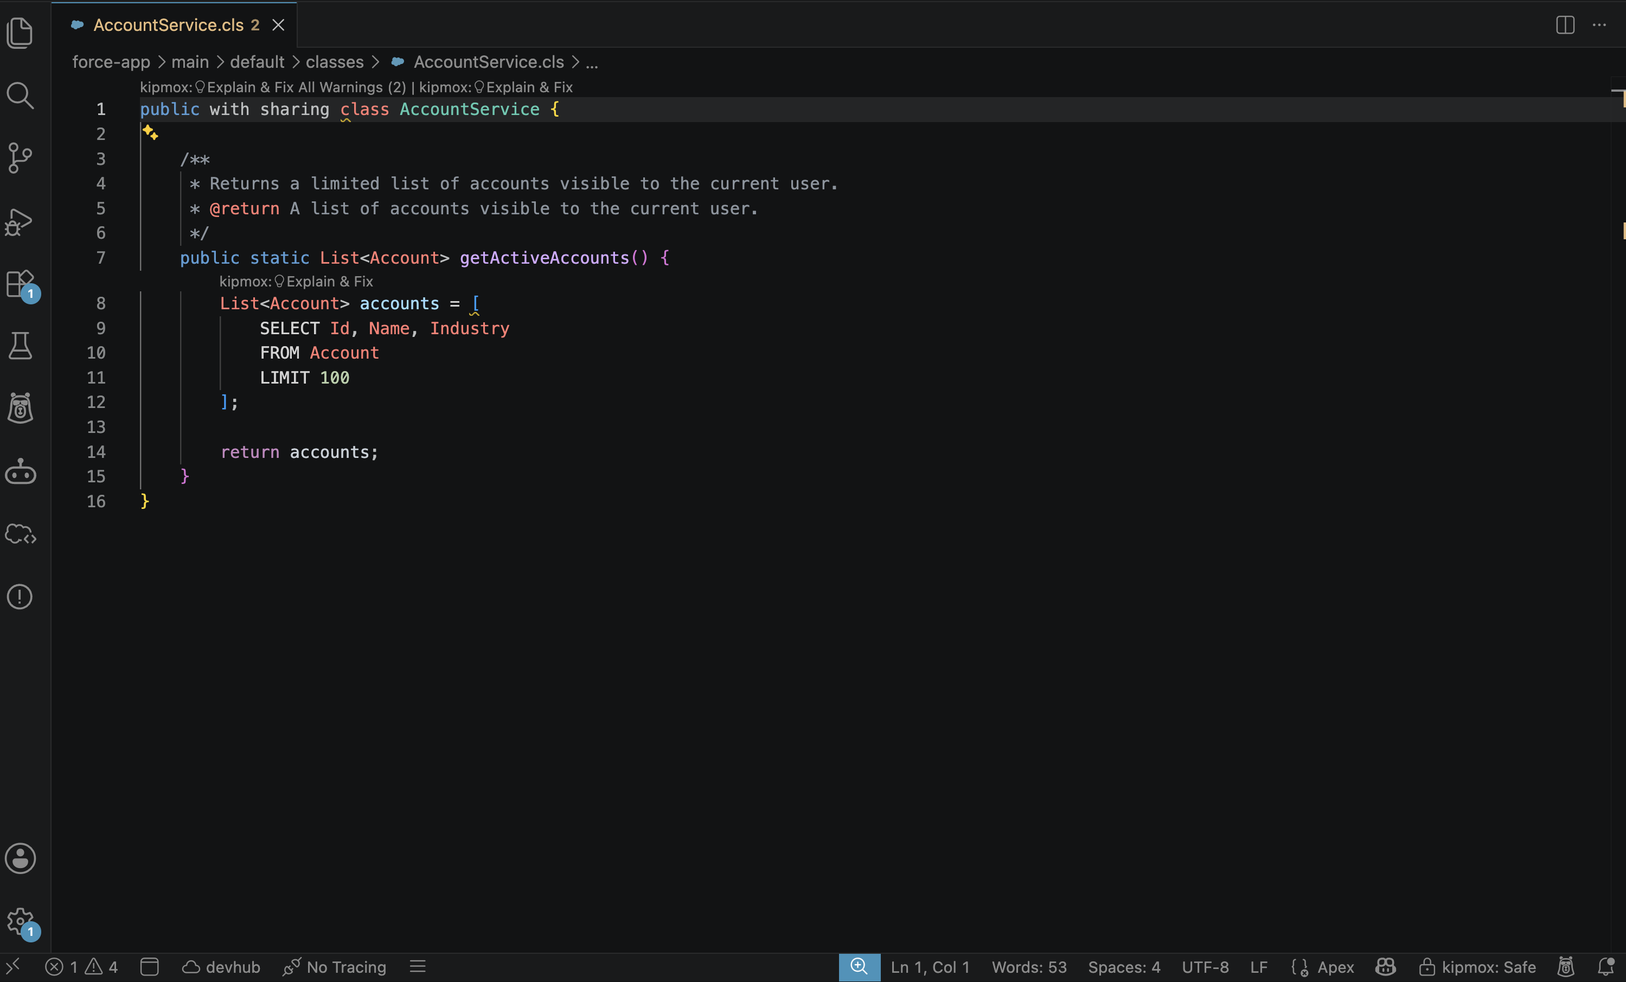The height and width of the screenshot is (982, 1626).
Task: Click line number 16 in the gutter
Action: [95, 501]
